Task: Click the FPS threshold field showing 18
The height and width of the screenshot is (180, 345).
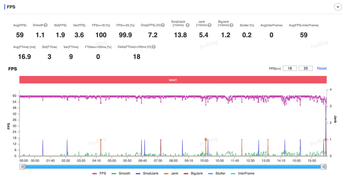Action: tap(290, 68)
